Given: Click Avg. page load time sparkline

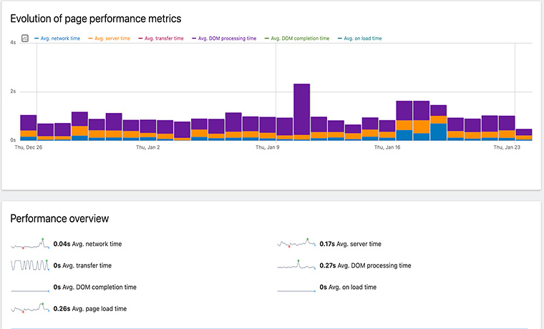Looking at the screenshot, I should (29, 308).
